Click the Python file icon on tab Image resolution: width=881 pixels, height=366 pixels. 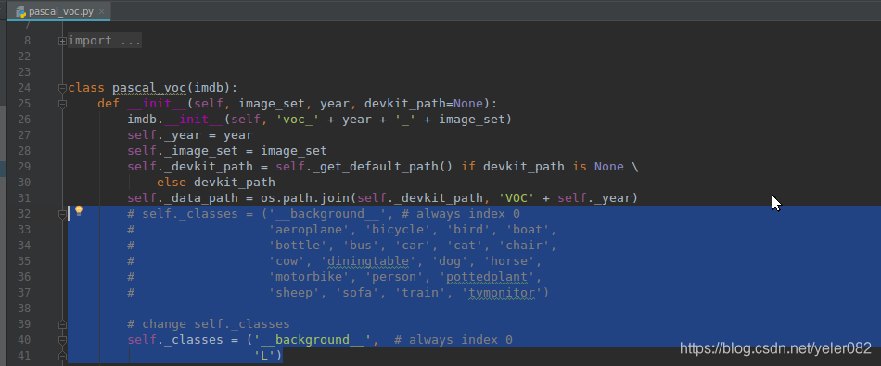pyautogui.click(x=21, y=11)
